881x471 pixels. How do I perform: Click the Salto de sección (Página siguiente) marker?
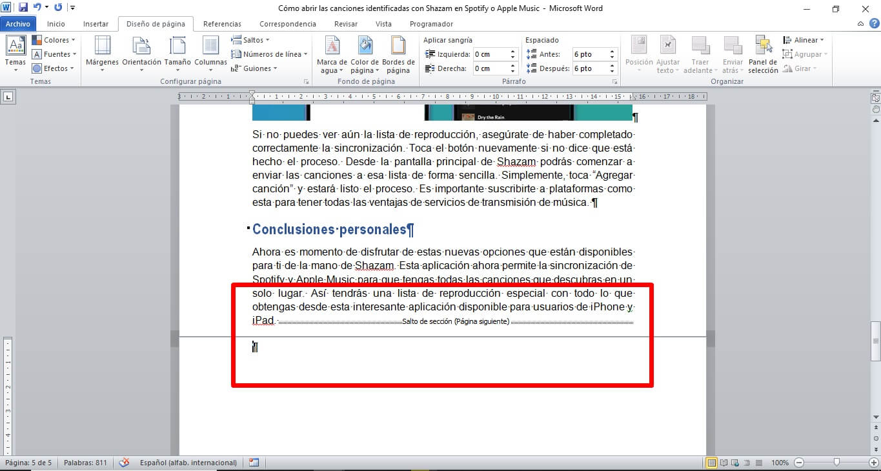[455, 321]
